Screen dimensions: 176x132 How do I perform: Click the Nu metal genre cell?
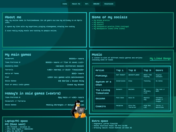[x=162, y=83]
